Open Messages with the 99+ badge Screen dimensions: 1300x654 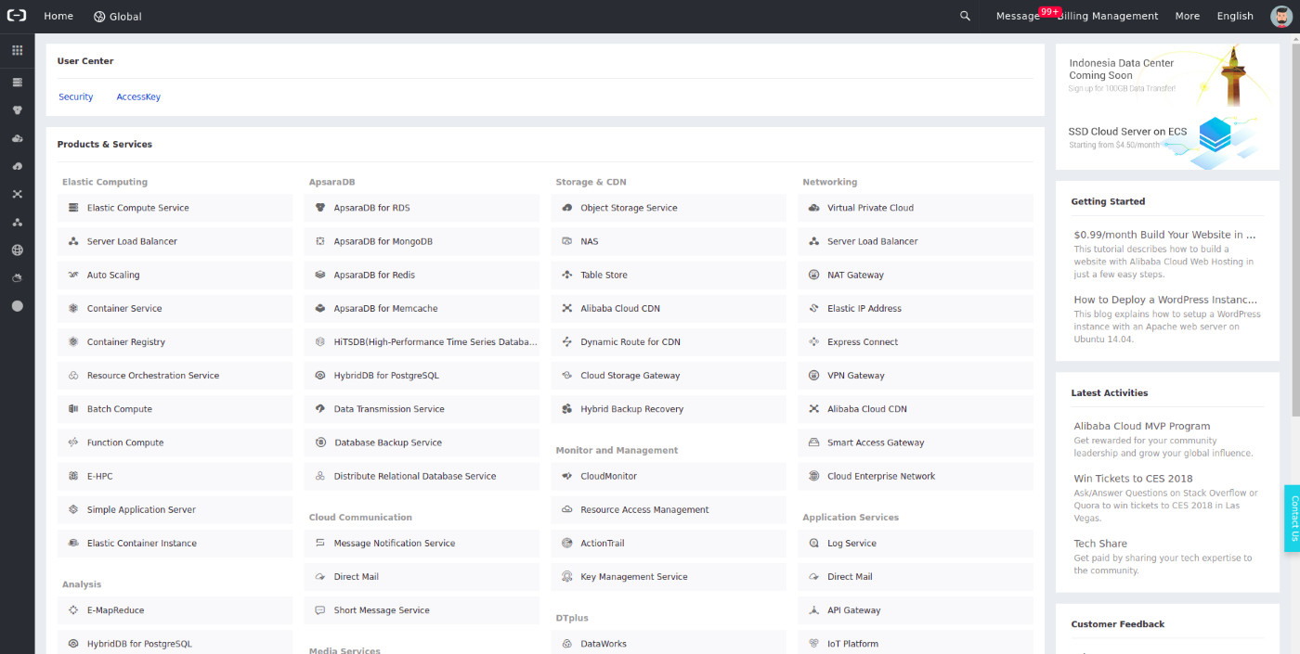coord(1017,16)
